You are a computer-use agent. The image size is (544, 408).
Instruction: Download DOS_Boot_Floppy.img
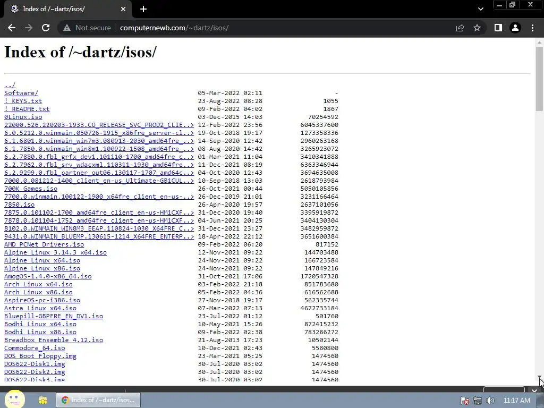(40, 356)
